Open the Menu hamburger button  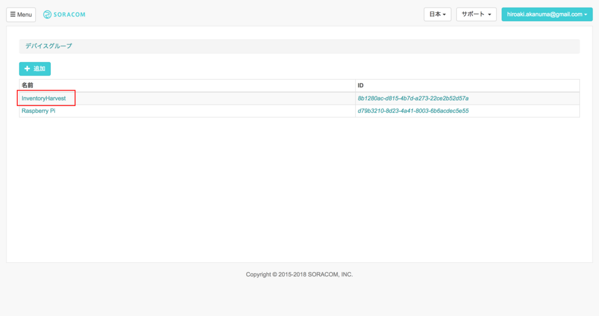(x=21, y=15)
